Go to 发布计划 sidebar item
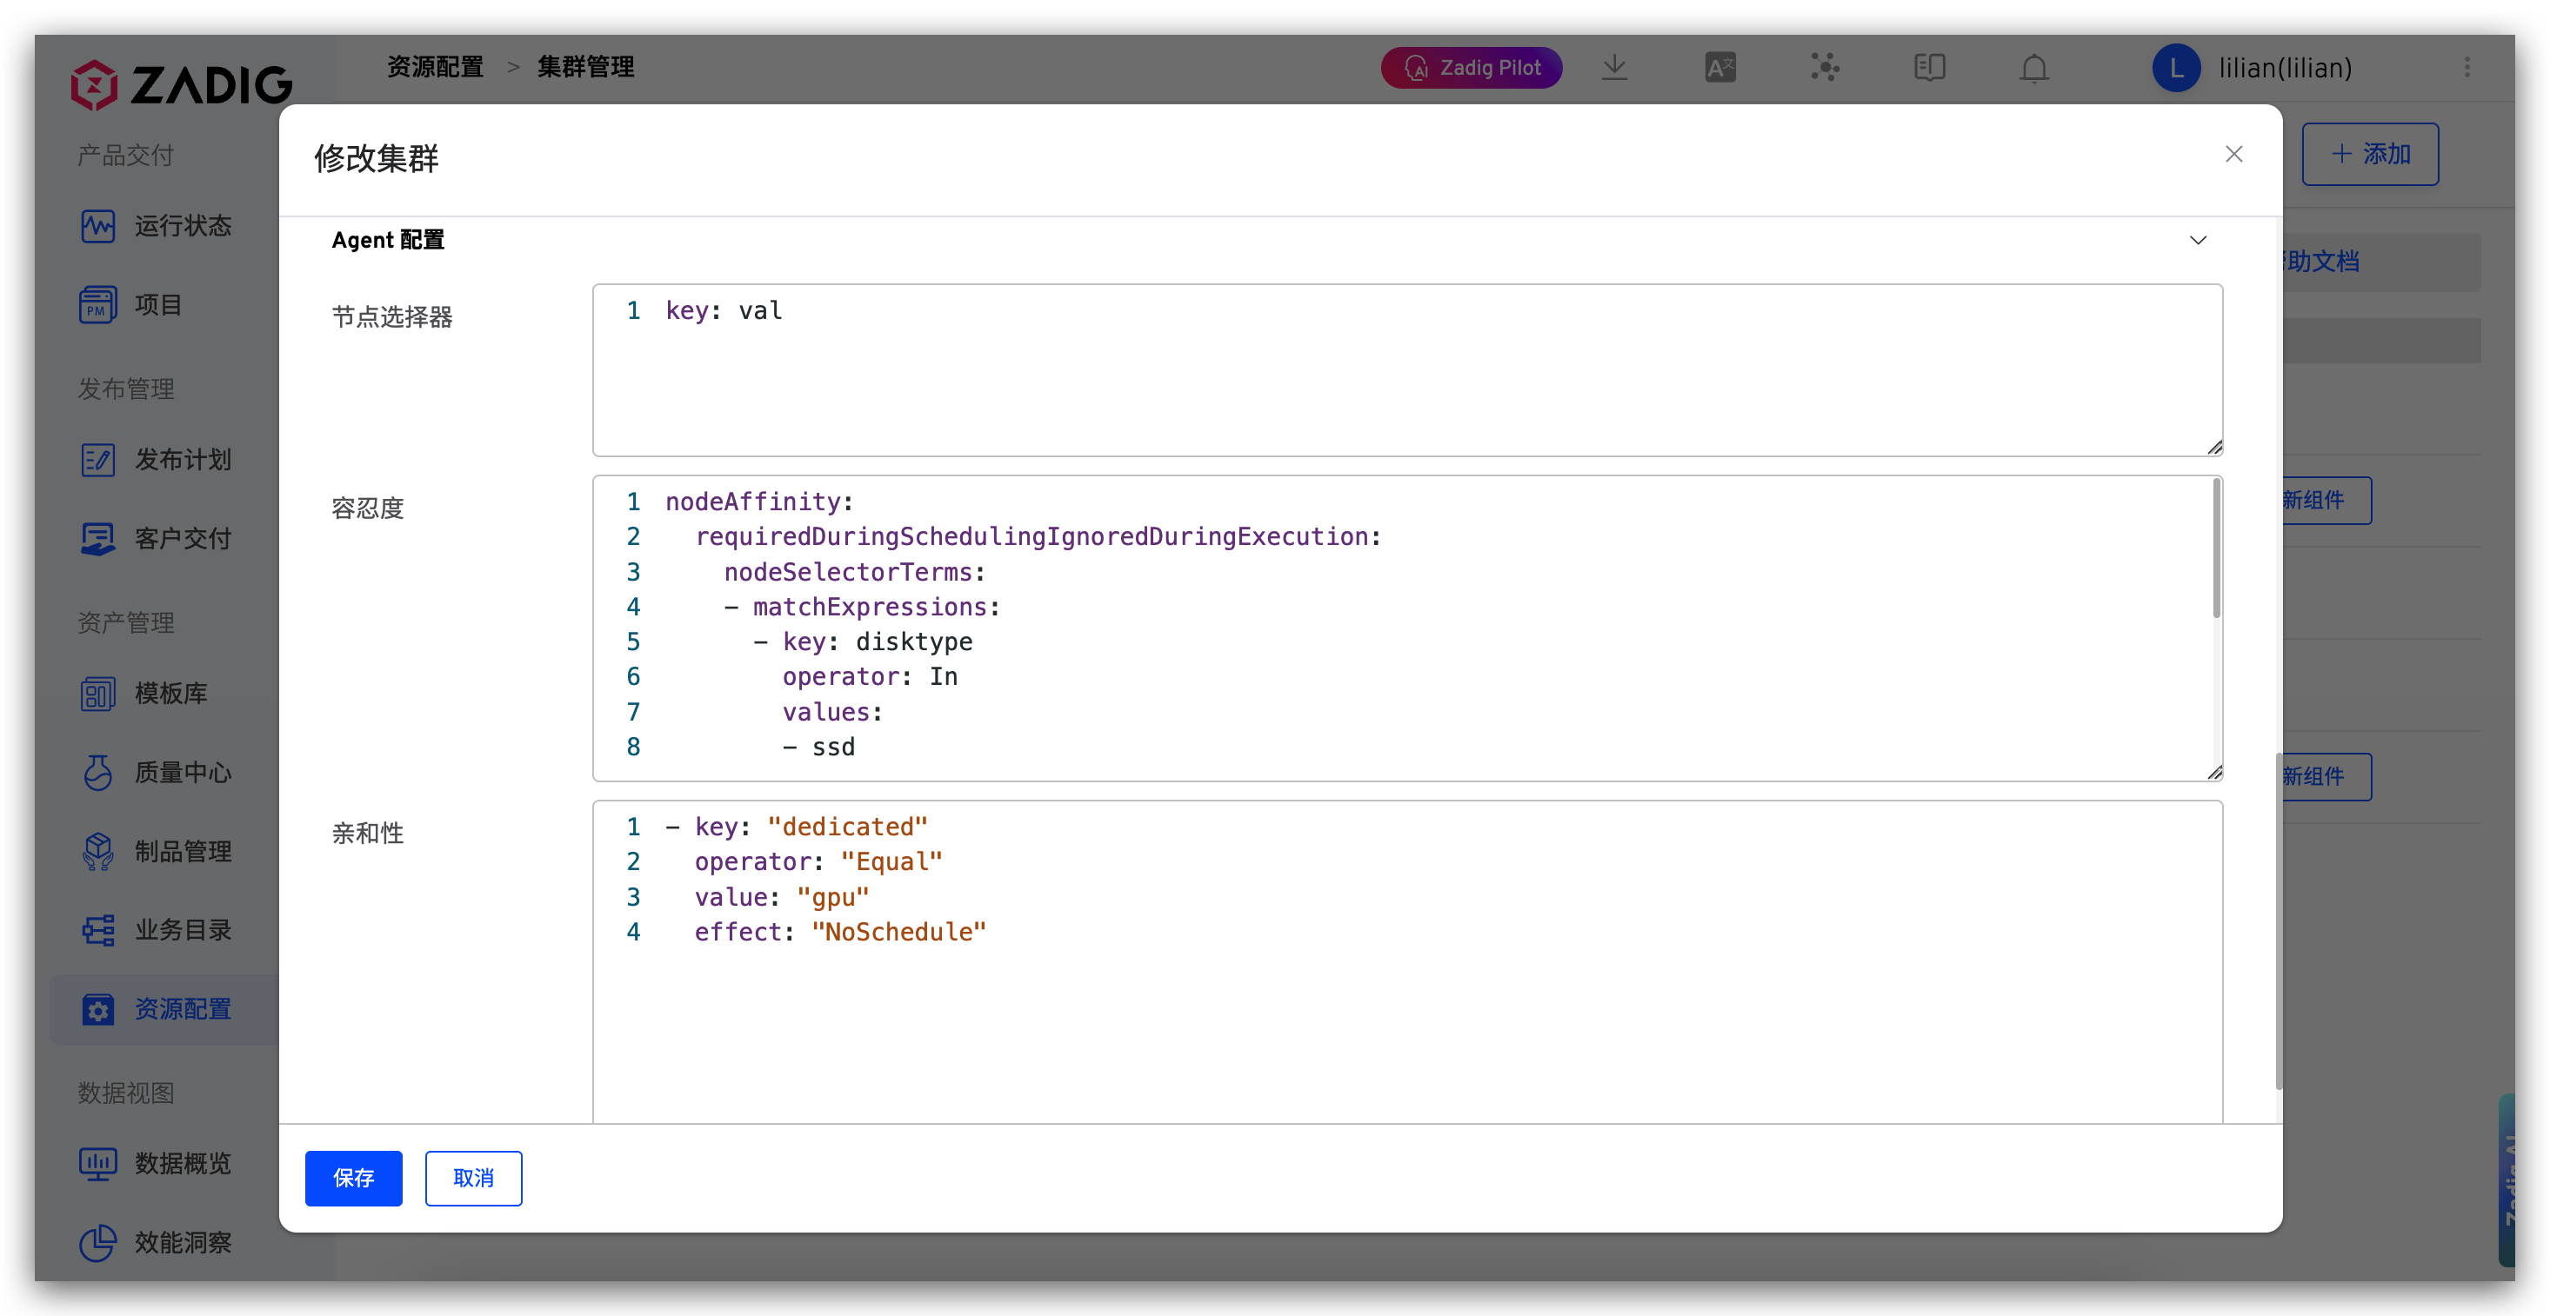Image resolution: width=2550 pixels, height=1316 pixels. click(182, 459)
